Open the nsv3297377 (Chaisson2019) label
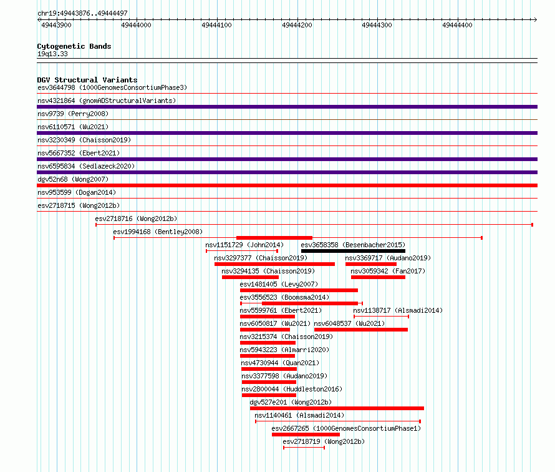555x472 pixels. 261,258
